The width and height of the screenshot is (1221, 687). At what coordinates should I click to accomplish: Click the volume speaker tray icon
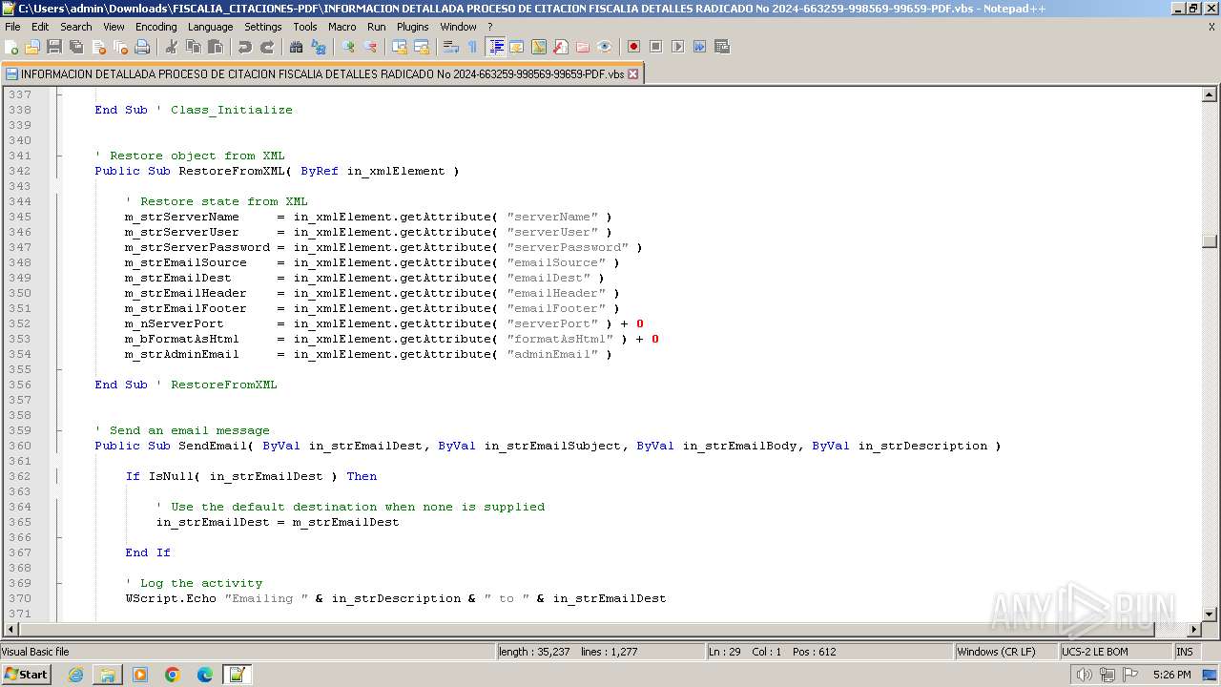click(x=1085, y=675)
